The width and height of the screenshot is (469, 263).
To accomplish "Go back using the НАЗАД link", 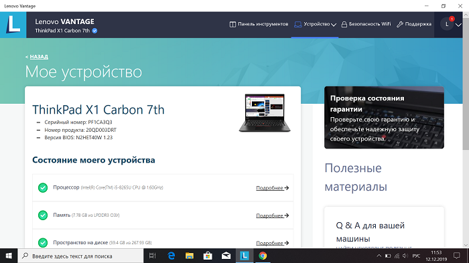I will 39,56.
